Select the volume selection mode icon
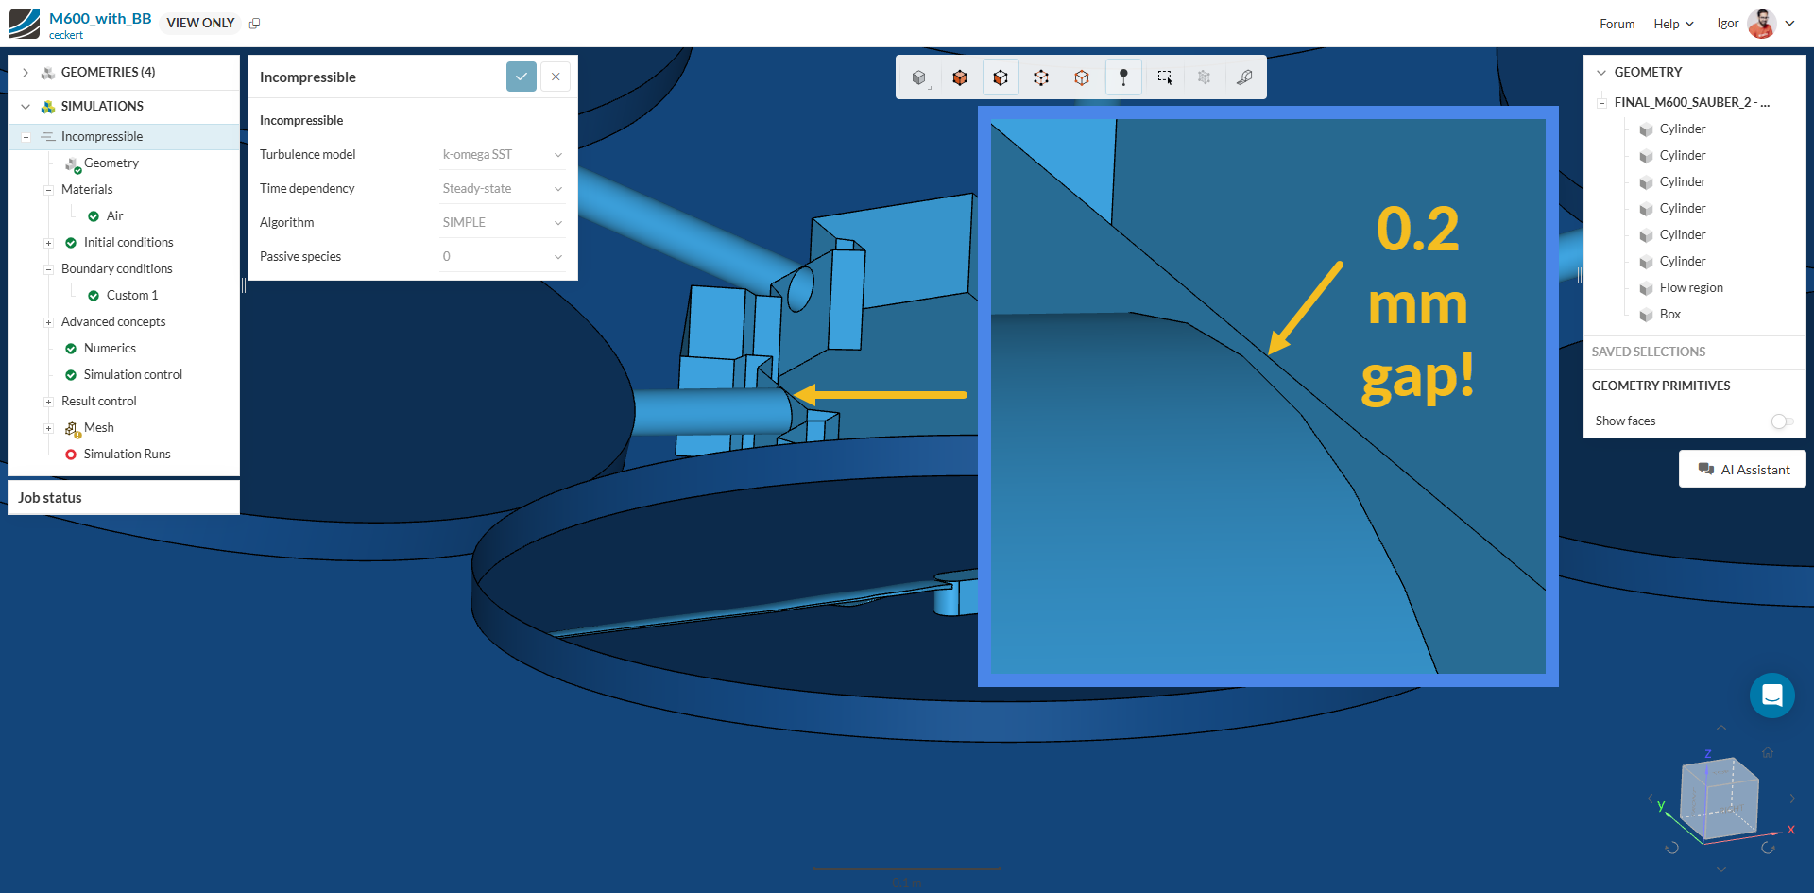Screen dimensions: 1814x893 (x=960, y=77)
